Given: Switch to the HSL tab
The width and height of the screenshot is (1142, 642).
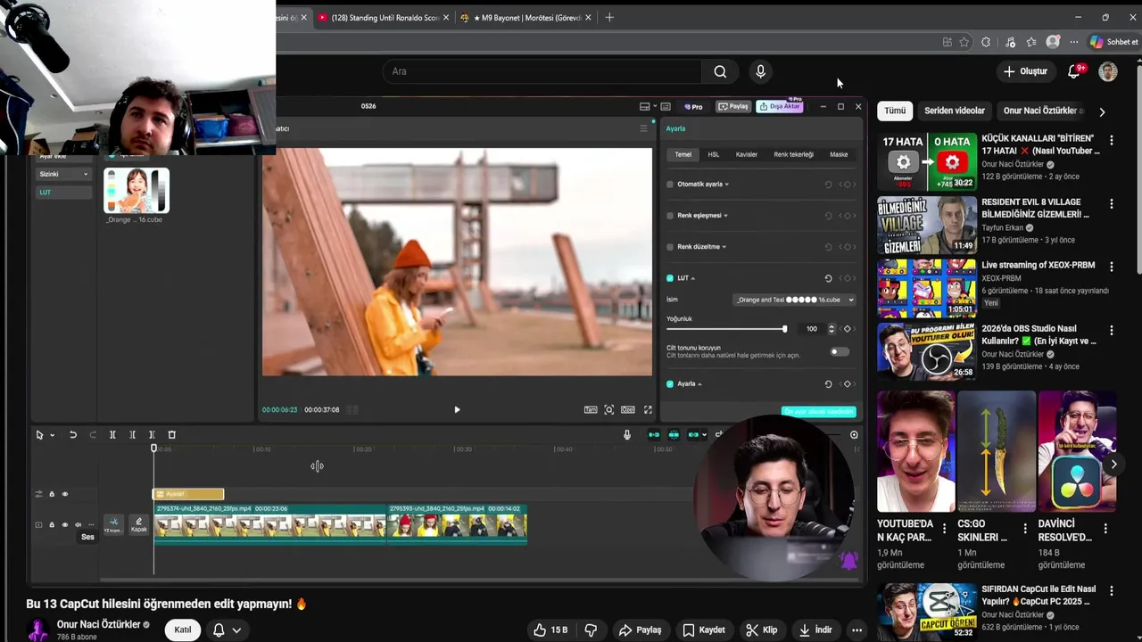Looking at the screenshot, I should pyautogui.click(x=714, y=154).
